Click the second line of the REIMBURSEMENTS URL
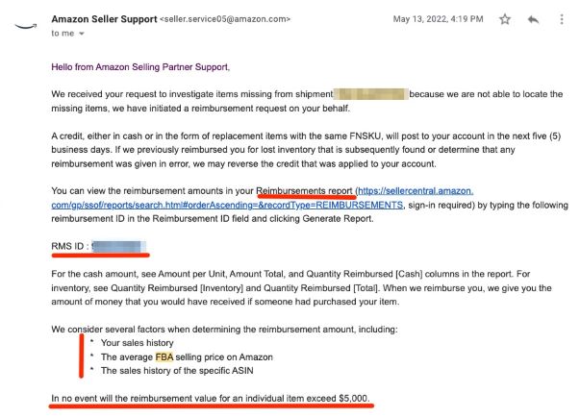The width and height of the screenshot is (580, 417). pyautogui.click(x=227, y=205)
